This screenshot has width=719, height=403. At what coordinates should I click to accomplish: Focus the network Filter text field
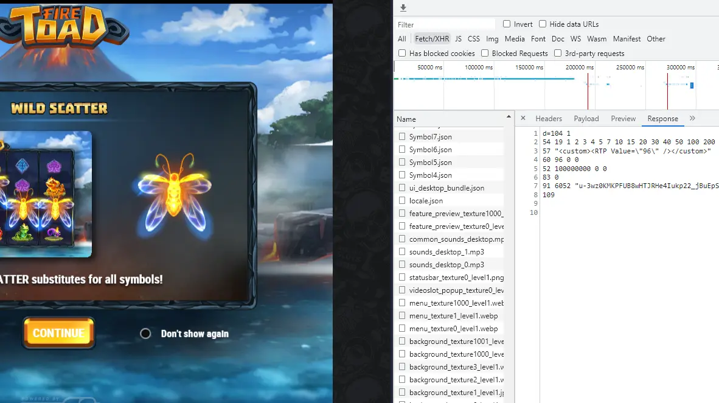[446, 24]
